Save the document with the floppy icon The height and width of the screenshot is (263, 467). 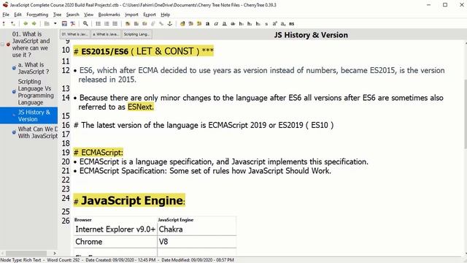pos(64,23)
